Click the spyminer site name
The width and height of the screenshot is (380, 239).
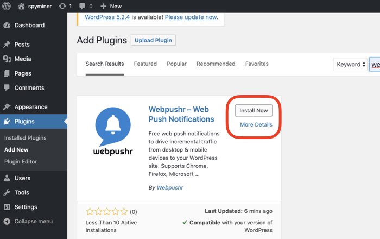40,7
